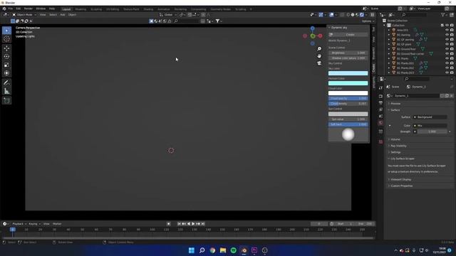Hide Area.001 light in viewport
This screenshot has width=456, height=256.
pos(447,30)
